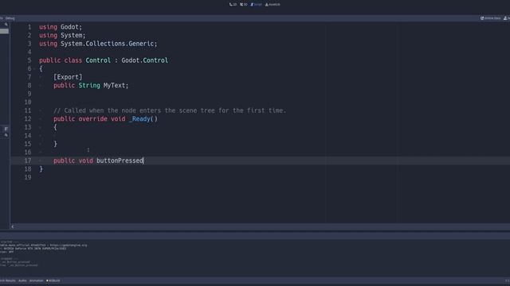
Task: Switch to the 2D workspace
Action: [x=233, y=5]
